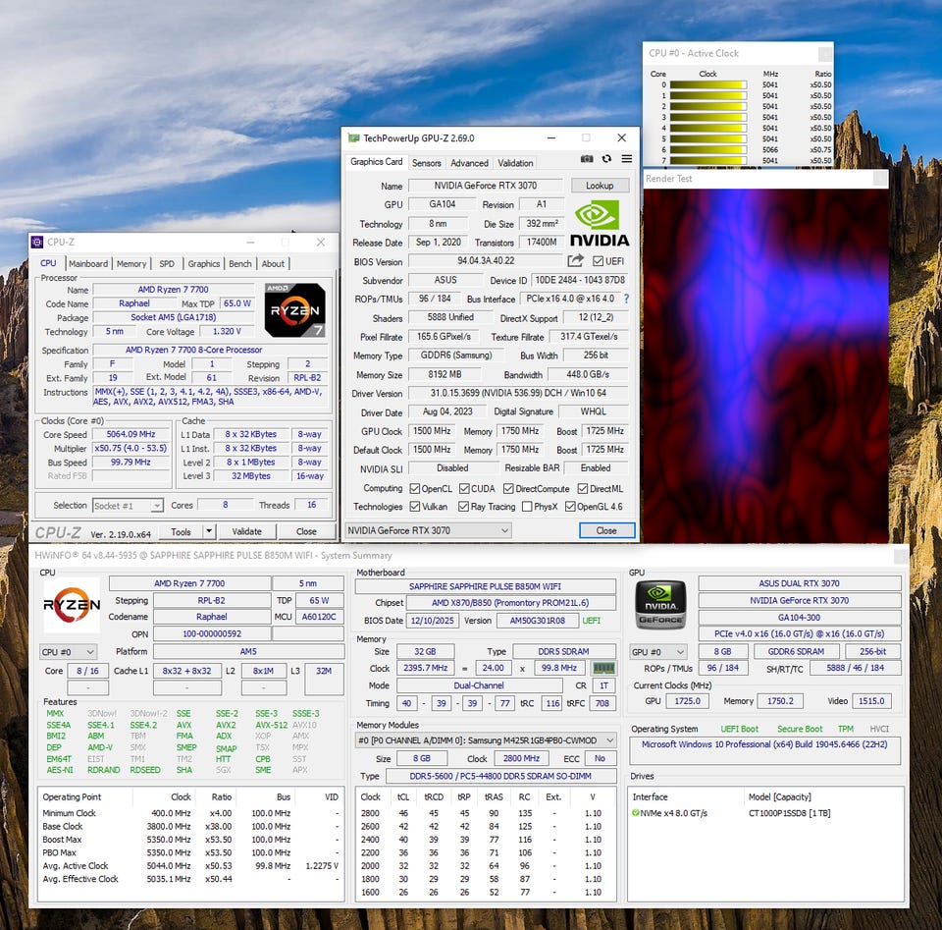Click the Close button in CPU-Z

306,531
